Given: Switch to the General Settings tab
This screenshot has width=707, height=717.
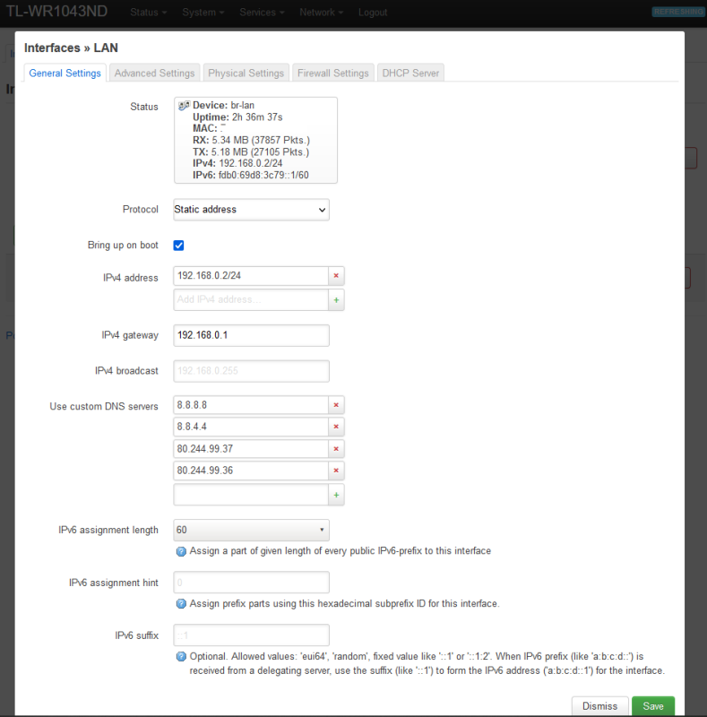Looking at the screenshot, I should (x=65, y=73).
